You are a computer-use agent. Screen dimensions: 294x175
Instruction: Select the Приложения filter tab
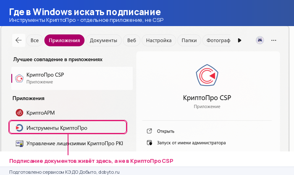coord(64,40)
